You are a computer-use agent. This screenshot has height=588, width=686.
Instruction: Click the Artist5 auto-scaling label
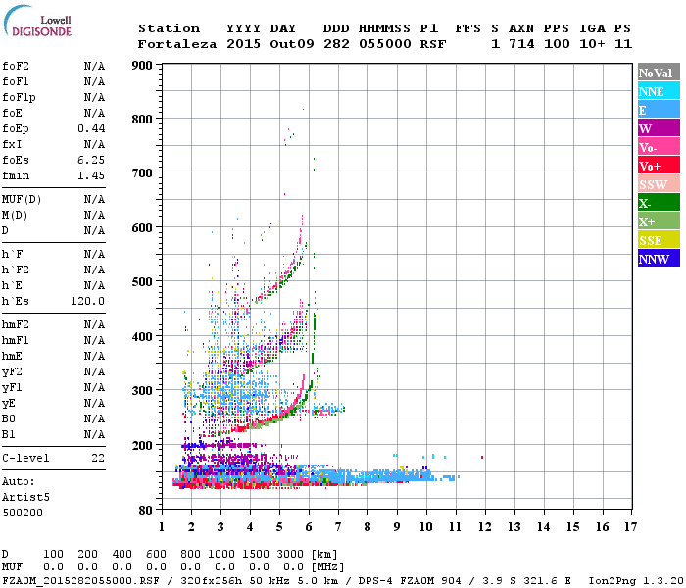[25, 498]
